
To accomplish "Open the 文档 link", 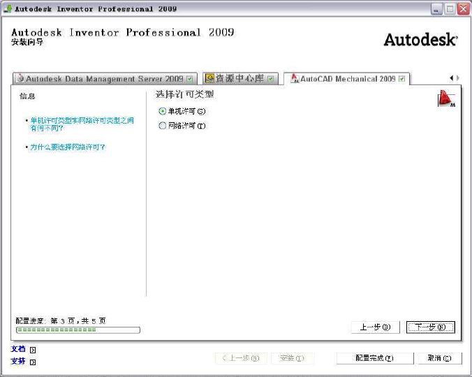I will click(18, 349).
